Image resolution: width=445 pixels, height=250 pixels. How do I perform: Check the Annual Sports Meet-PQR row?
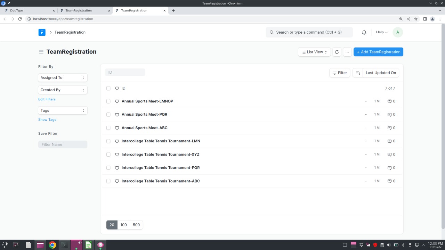(x=108, y=114)
